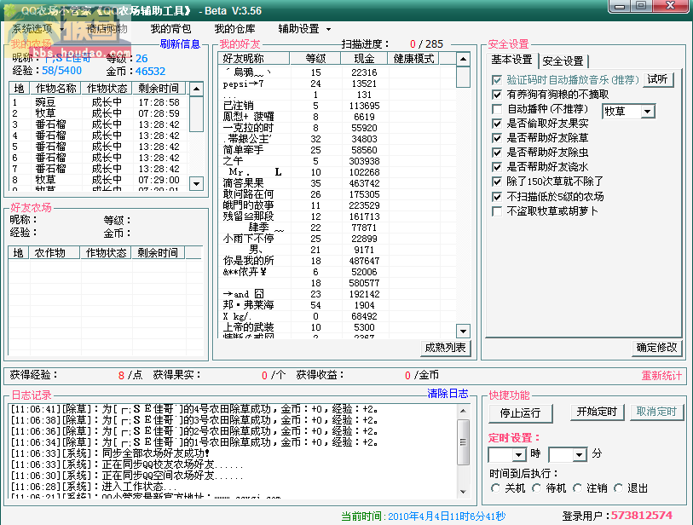The height and width of the screenshot is (525, 693).
Task: Select friend row pepsi→7
Action: pyautogui.click(x=337, y=84)
